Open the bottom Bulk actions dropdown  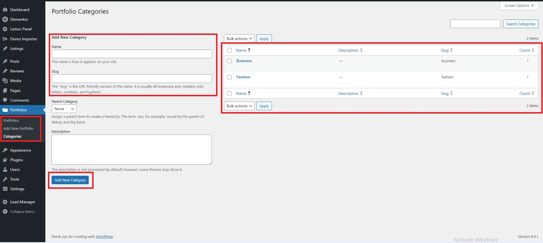click(239, 106)
